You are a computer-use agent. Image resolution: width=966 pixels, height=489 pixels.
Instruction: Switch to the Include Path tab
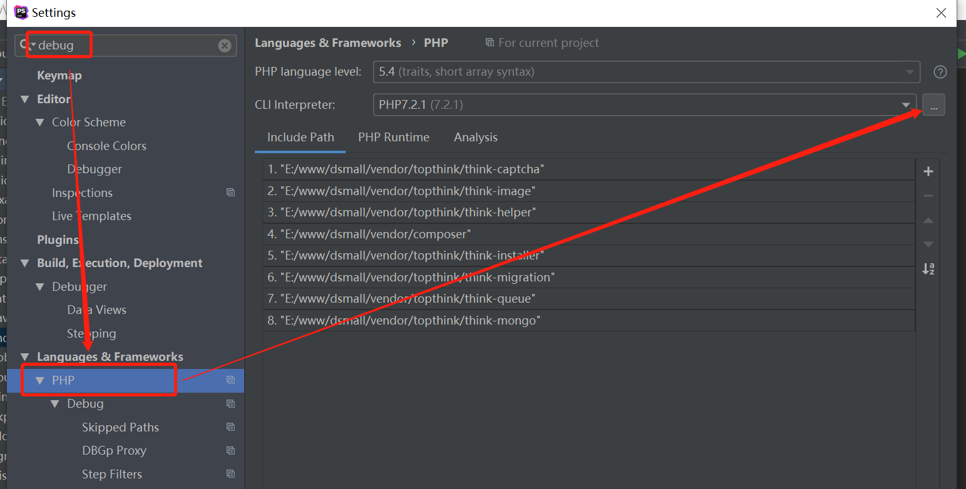coord(301,137)
